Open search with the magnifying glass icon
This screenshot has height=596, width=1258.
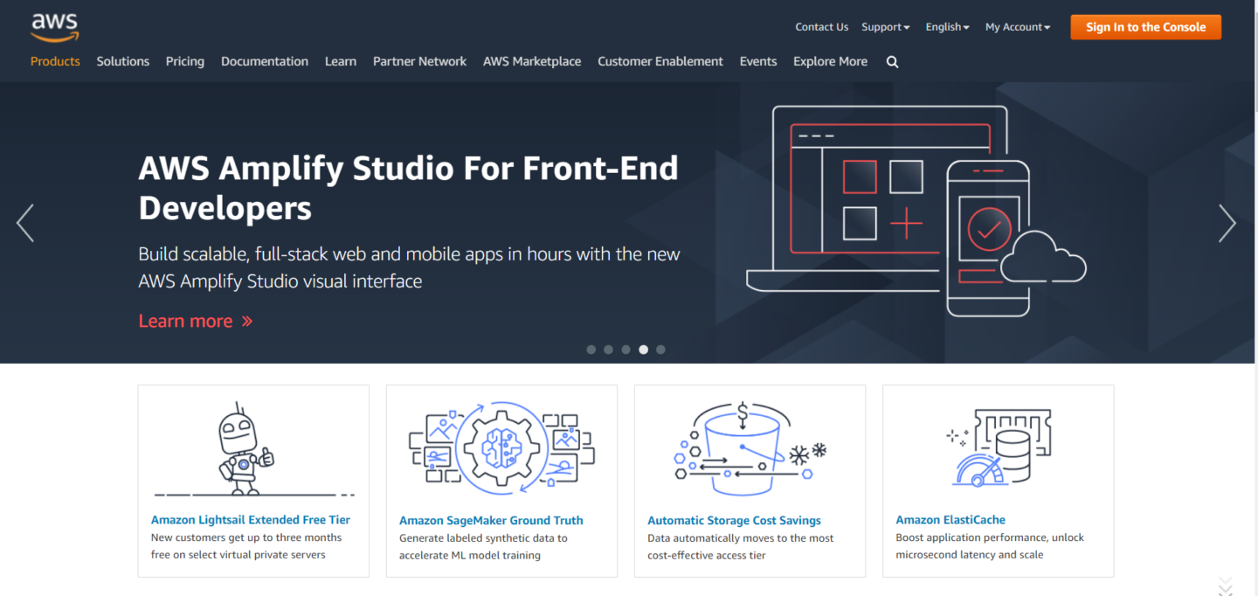tap(892, 62)
